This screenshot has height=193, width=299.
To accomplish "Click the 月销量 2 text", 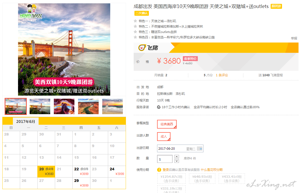I will (160, 75).
